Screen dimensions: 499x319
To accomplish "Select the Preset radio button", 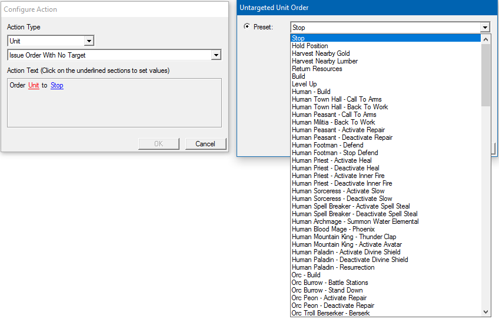I will pos(247,26).
